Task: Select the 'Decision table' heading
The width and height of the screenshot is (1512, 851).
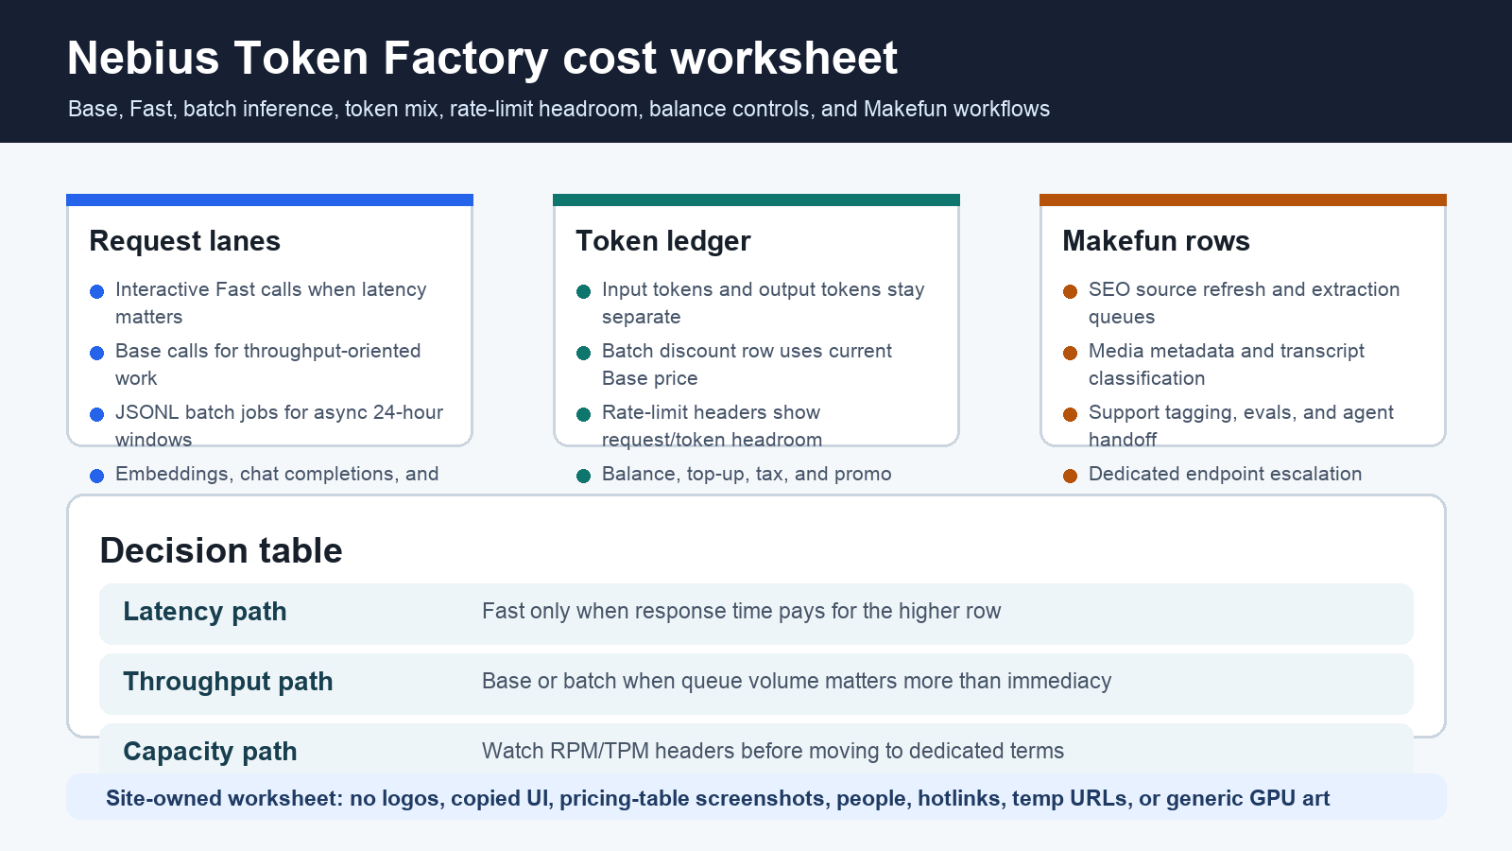Action: click(x=221, y=550)
